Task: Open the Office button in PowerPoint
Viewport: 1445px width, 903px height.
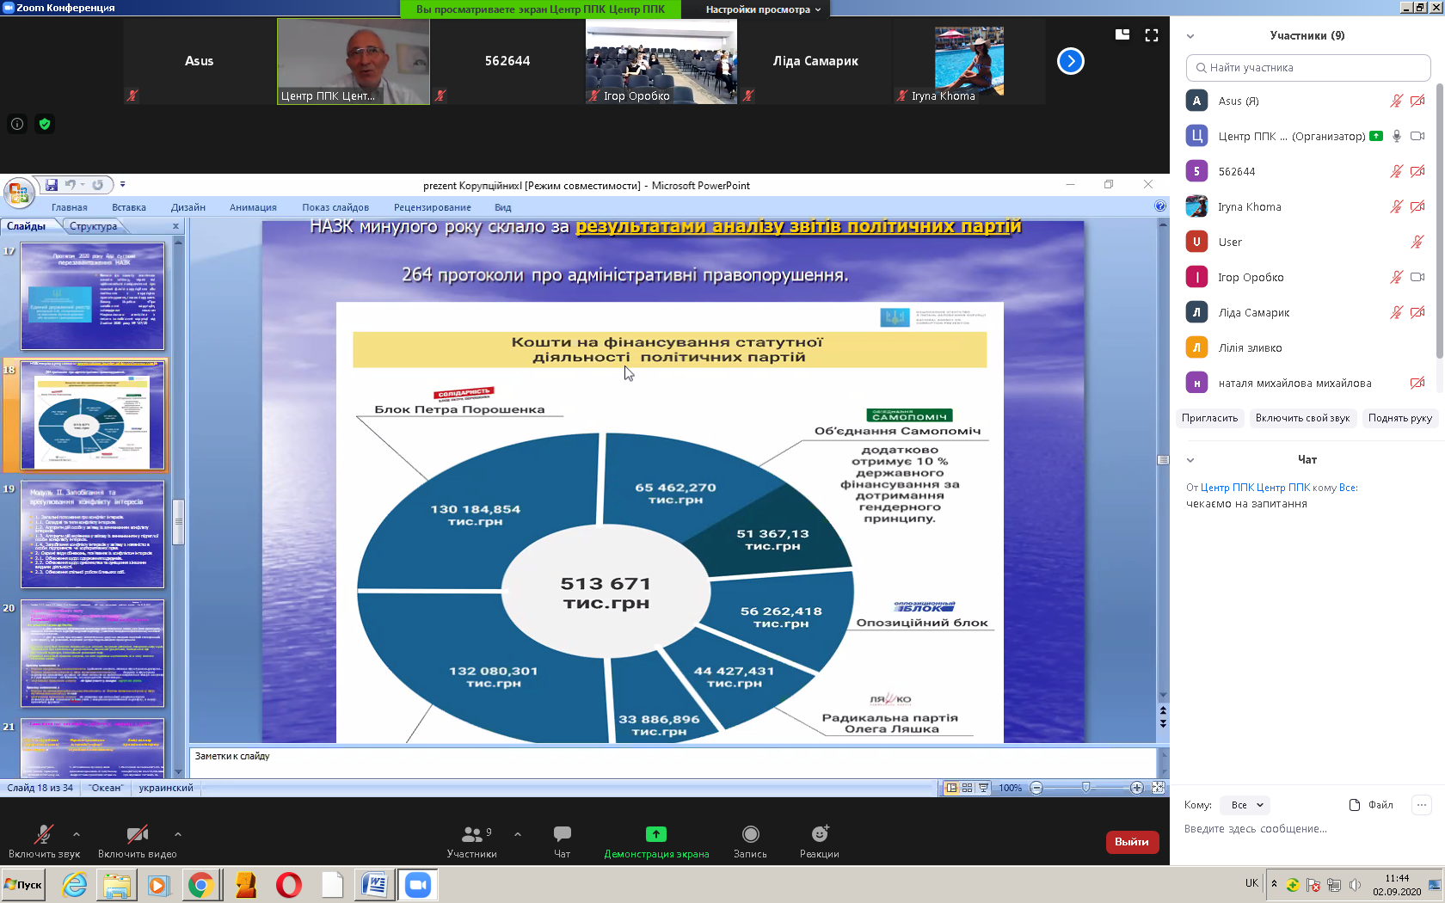Action: click(19, 193)
